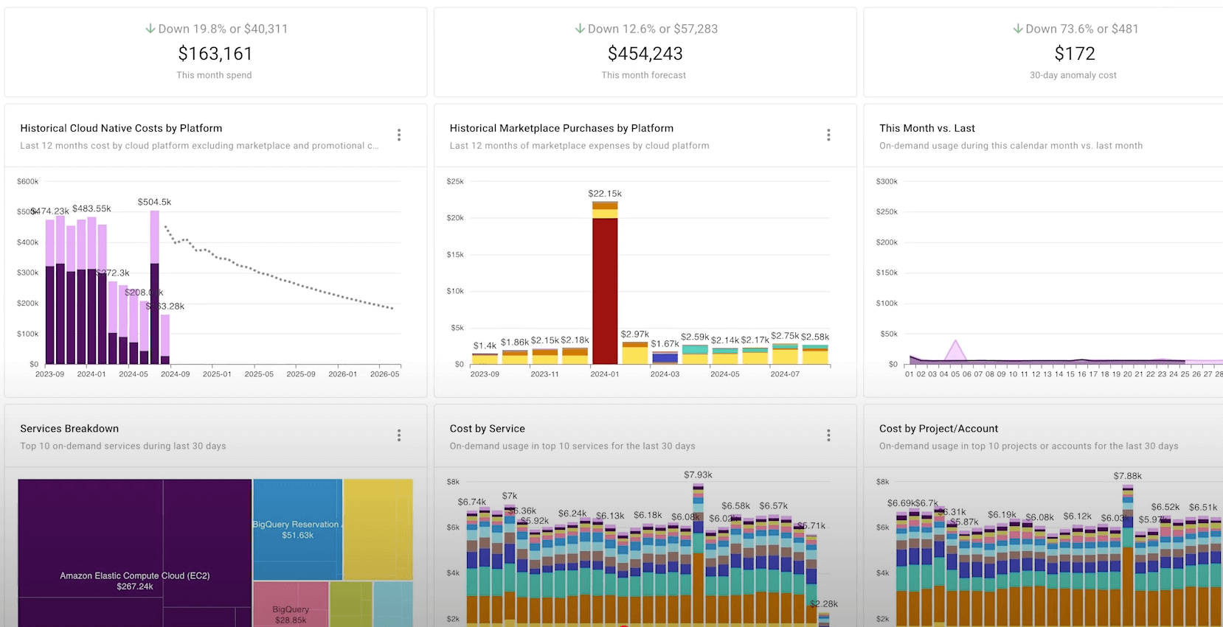The image size is (1223, 627).
Task: Click the 'Down 12.6% or $57,283' indicator
Action: pyautogui.click(x=646, y=29)
